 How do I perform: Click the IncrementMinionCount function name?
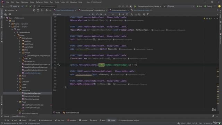87,49
